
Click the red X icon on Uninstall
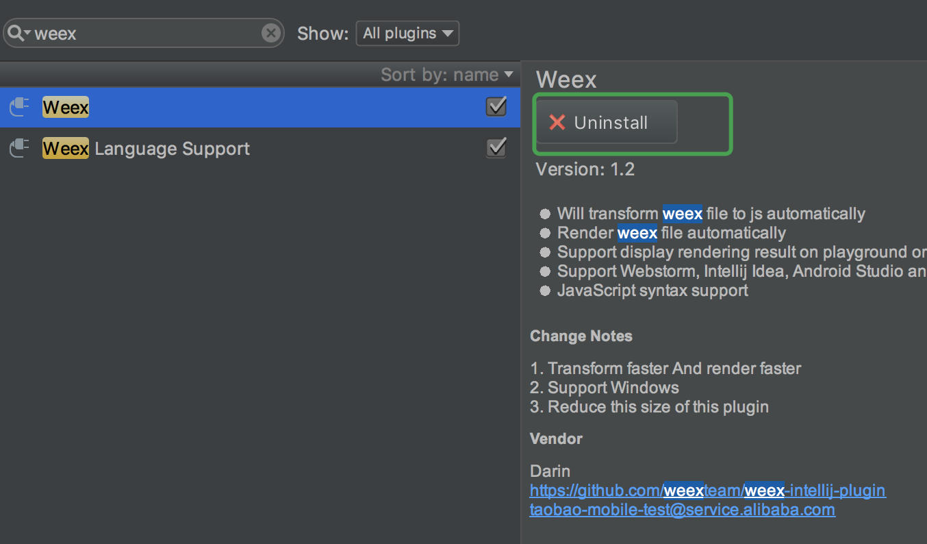[x=557, y=122]
